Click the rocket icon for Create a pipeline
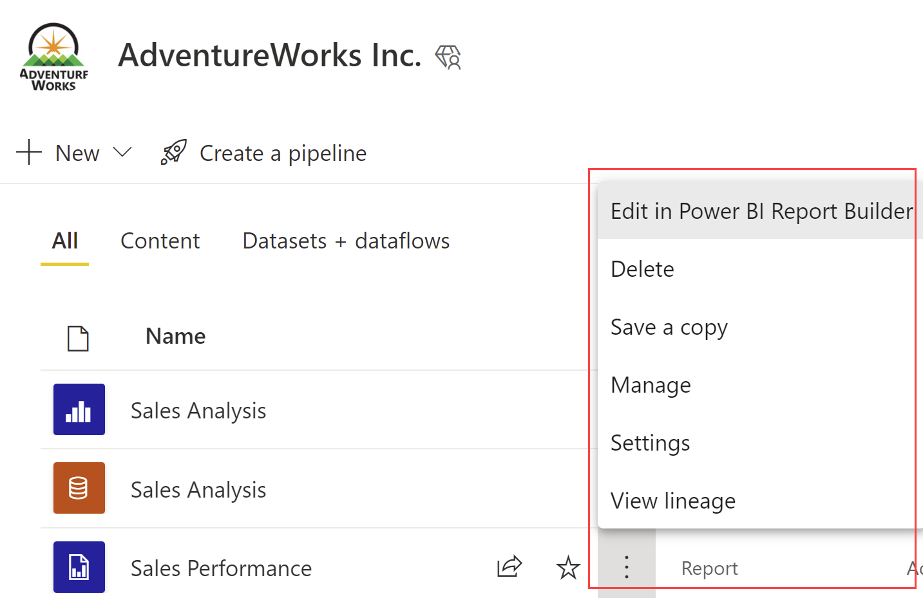The height and width of the screenshot is (598, 923). coord(174,153)
